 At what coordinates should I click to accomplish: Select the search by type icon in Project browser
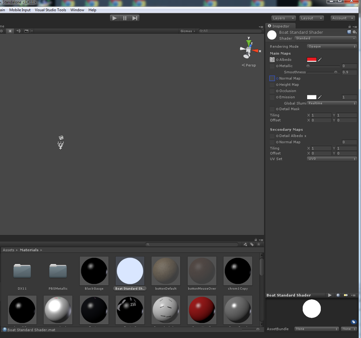(245, 244)
